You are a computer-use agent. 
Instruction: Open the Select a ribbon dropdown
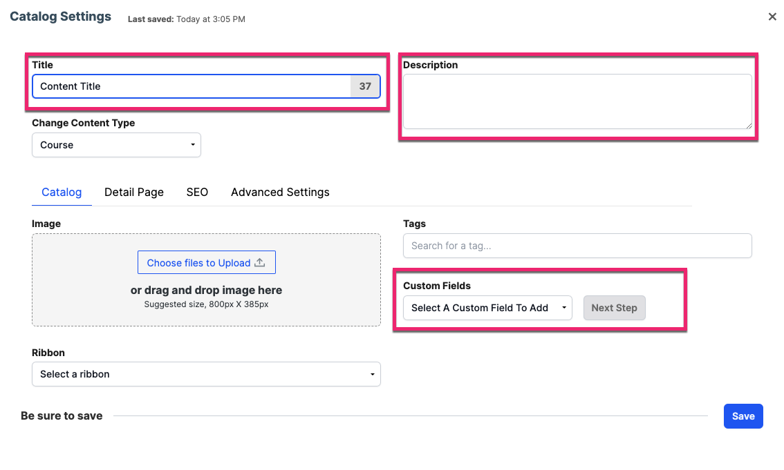(206, 374)
